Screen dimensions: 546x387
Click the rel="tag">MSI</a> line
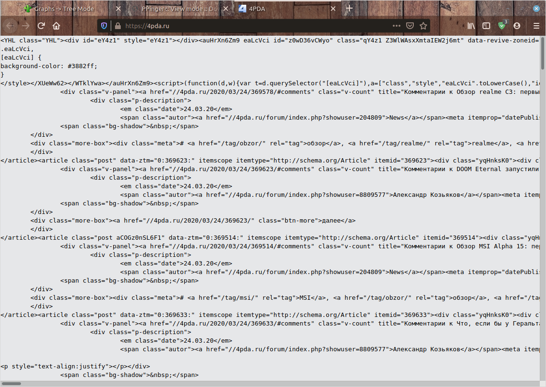(x=285, y=298)
